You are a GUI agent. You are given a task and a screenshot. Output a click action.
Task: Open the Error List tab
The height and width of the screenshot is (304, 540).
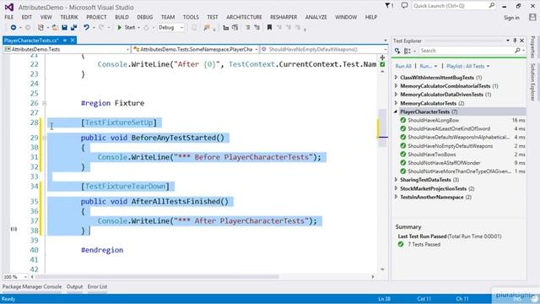(x=97, y=287)
